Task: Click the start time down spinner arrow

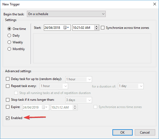Action: click(96, 29)
